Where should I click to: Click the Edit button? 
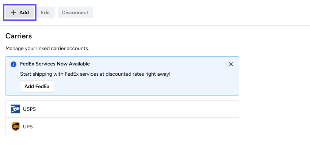(x=46, y=12)
